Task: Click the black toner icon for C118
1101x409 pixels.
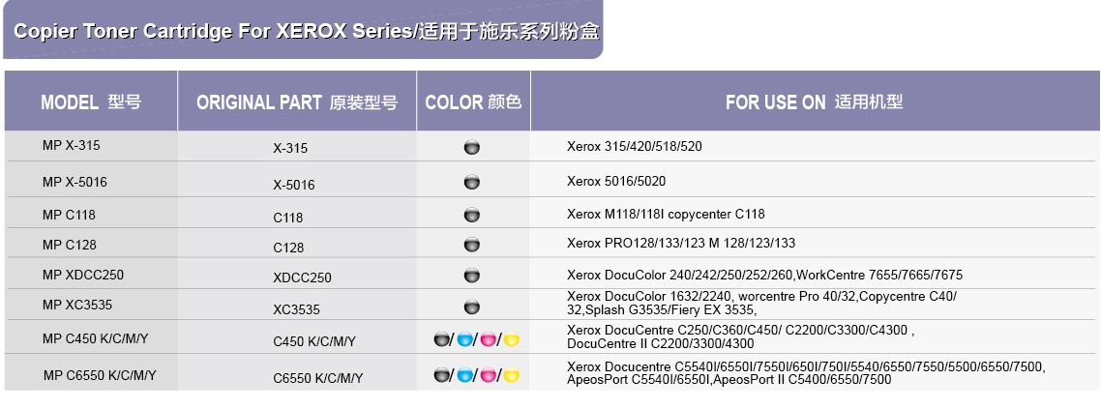Action: tap(472, 215)
